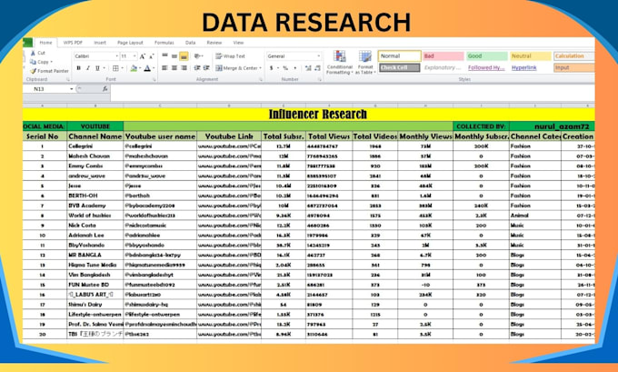Open the Page Layout tab

click(x=130, y=43)
